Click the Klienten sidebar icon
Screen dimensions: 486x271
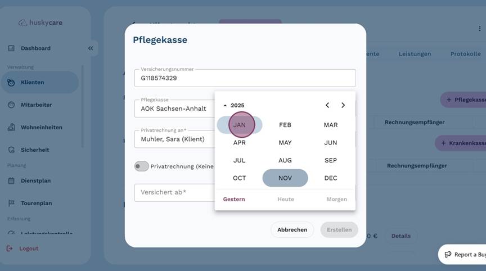[11, 83]
